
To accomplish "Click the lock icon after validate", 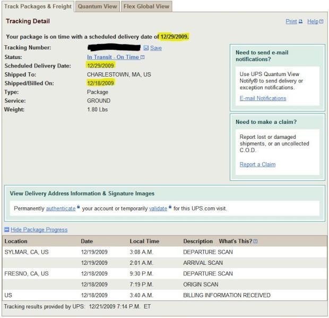I will [x=170, y=208].
